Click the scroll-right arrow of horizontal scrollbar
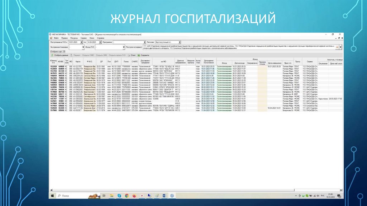The width and height of the screenshot is (367, 206). click(x=341, y=190)
